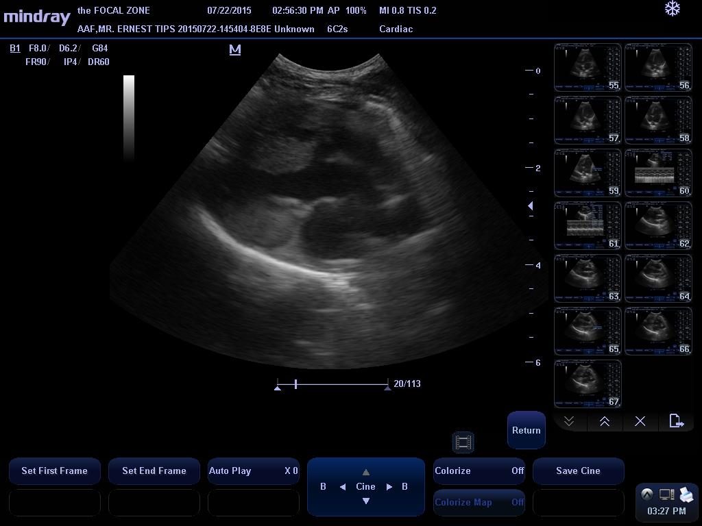The width and height of the screenshot is (702, 526).
Task: Step cine forward with right arrow
Action: click(x=389, y=487)
